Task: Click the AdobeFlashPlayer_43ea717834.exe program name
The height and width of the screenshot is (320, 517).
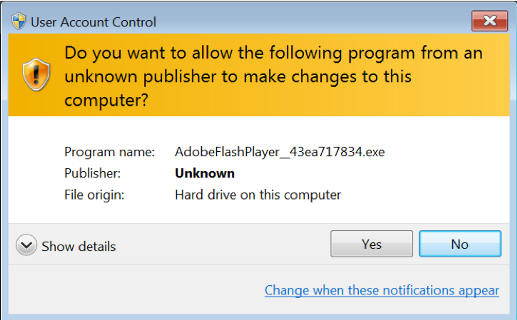Action: tap(280, 152)
